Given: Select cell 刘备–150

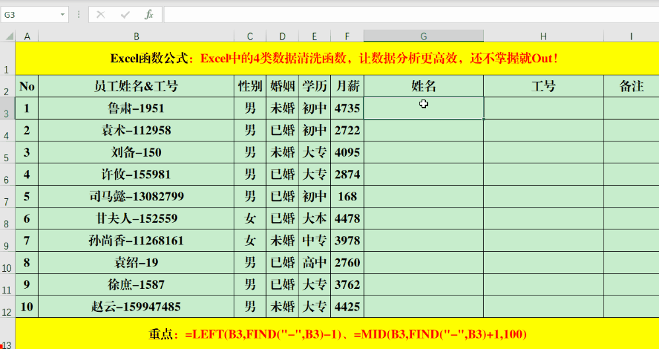Looking at the screenshot, I should pyautogui.click(x=136, y=152).
